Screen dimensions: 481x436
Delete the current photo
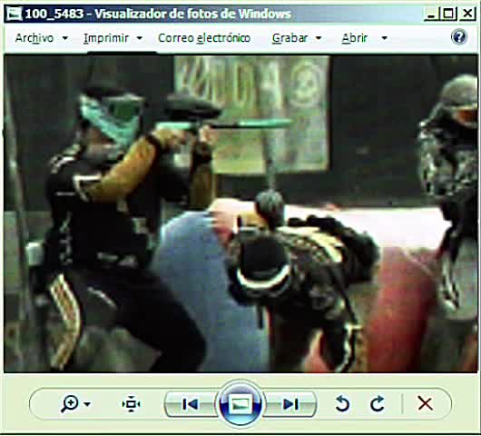click(425, 403)
